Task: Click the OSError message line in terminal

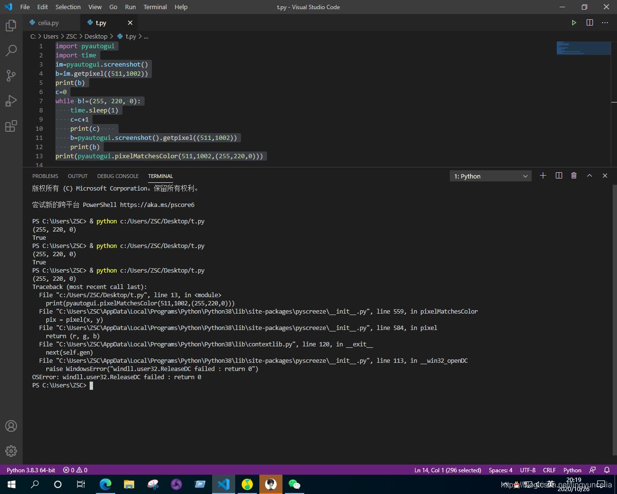Action: point(117,377)
